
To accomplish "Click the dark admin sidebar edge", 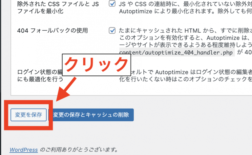I will (x=0, y=77).
